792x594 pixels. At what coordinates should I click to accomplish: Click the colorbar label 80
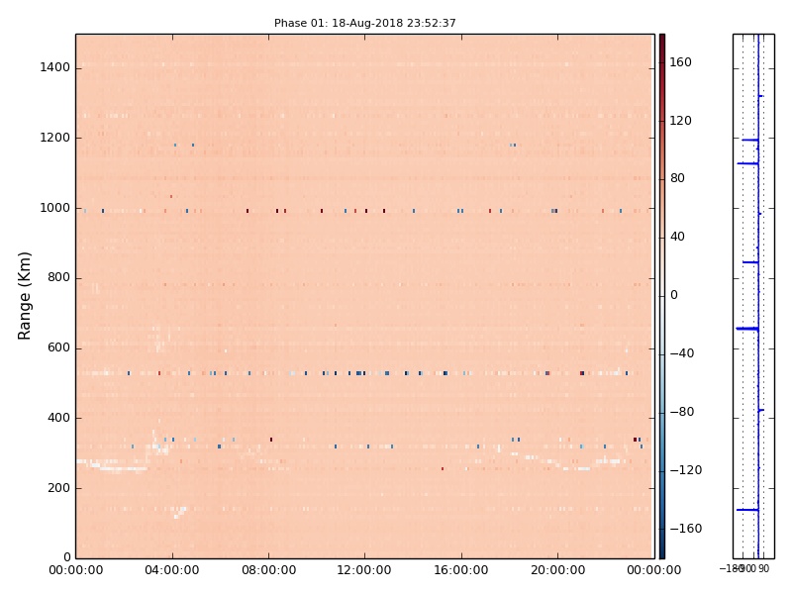pyautogui.click(x=677, y=178)
